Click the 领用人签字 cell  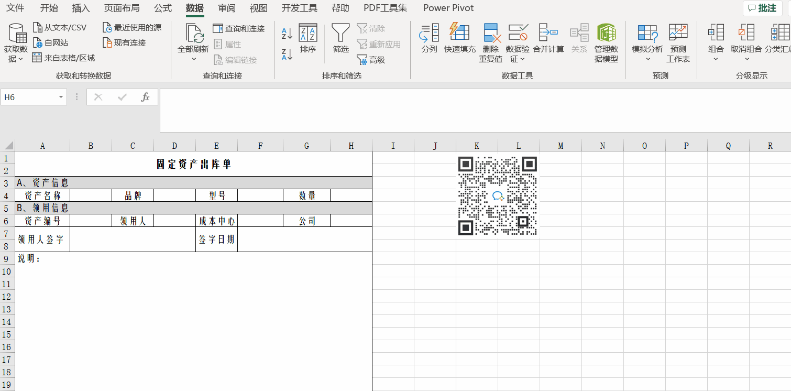click(42, 240)
